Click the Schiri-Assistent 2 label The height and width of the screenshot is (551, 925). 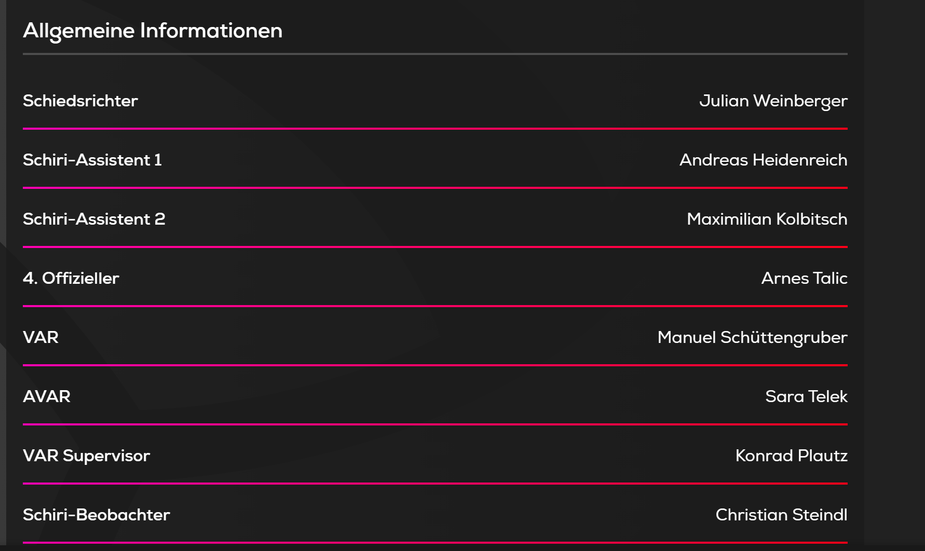[x=94, y=219]
